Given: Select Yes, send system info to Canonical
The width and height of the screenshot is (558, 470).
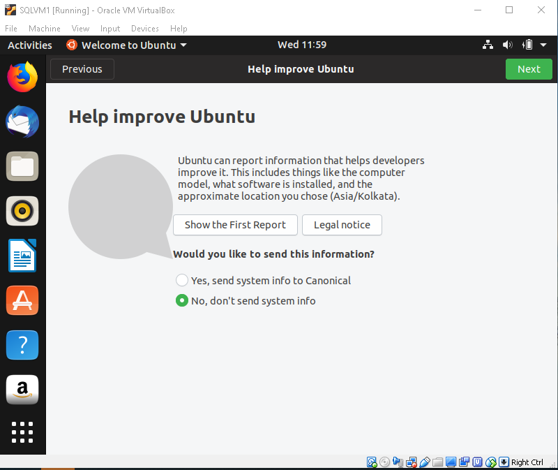Looking at the screenshot, I should tap(264, 281).
